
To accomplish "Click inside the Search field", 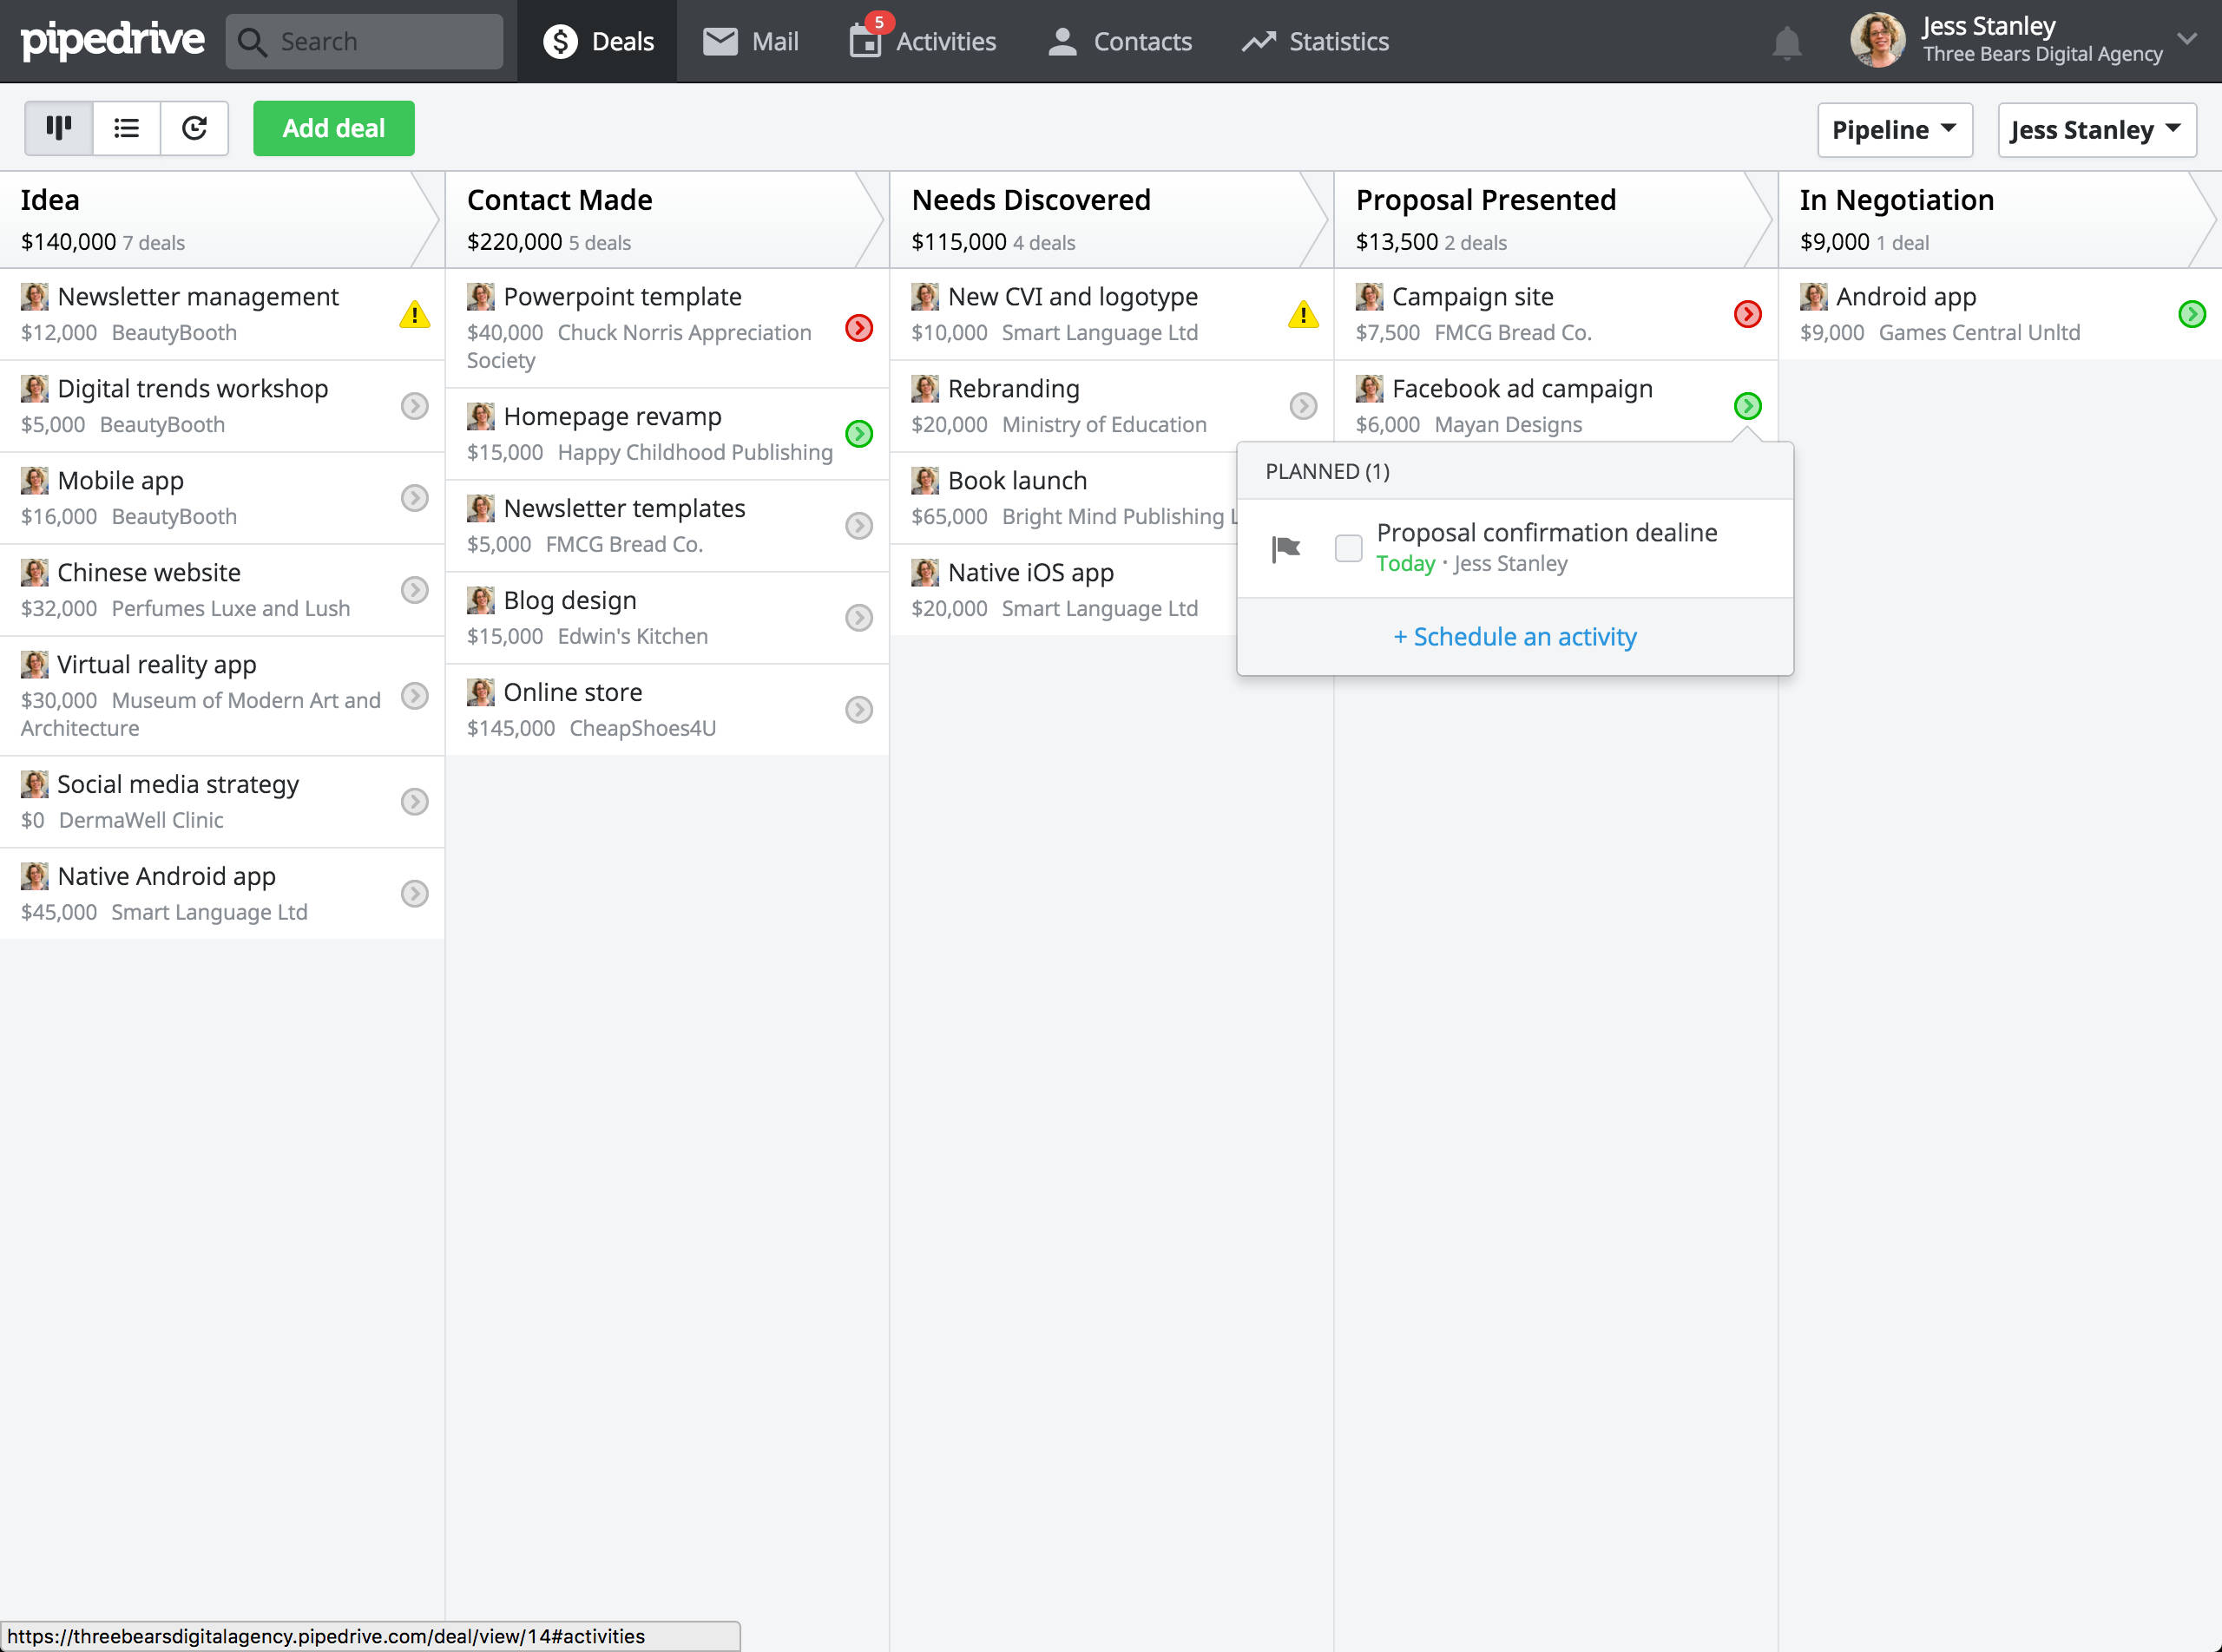I will [365, 41].
